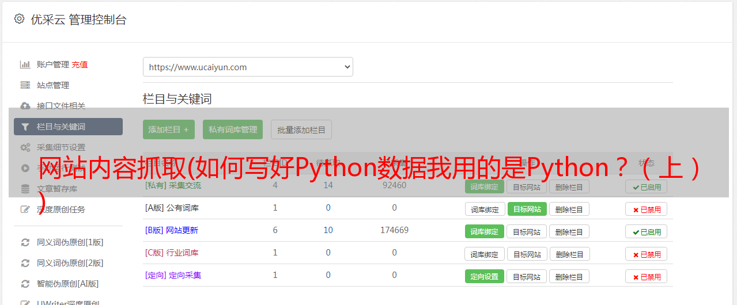
Task: Open the [私有] 采集交流 column name
Action: 173,185
